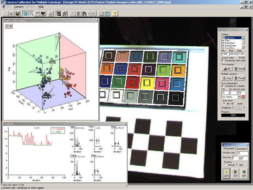Image resolution: width=253 pixels, height=190 pixels.
Task: Click the Window size input field
Action: pyautogui.click(x=242, y=153)
